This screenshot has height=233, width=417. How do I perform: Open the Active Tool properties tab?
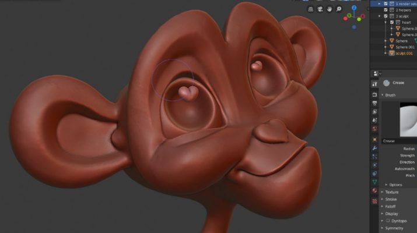[x=374, y=85]
